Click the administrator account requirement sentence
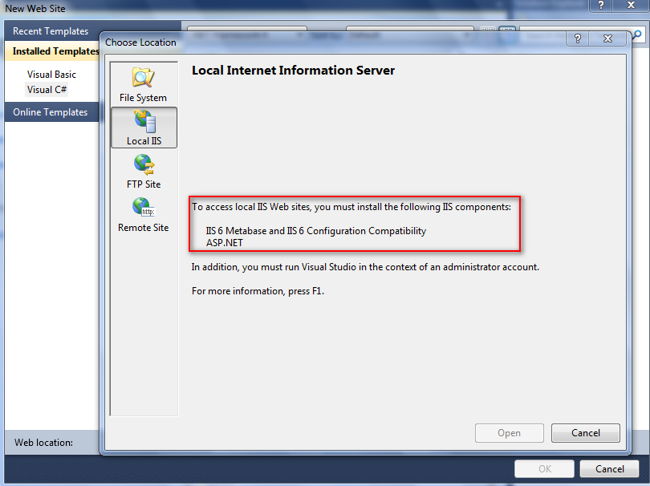The image size is (650, 486). point(365,267)
